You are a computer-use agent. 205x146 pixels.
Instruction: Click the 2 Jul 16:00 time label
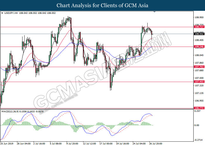tap(39, 144)
